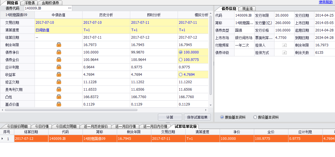Switch to the 浮息债 tab
The width and height of the screenshot is (335, 157).
pos(30,3)
